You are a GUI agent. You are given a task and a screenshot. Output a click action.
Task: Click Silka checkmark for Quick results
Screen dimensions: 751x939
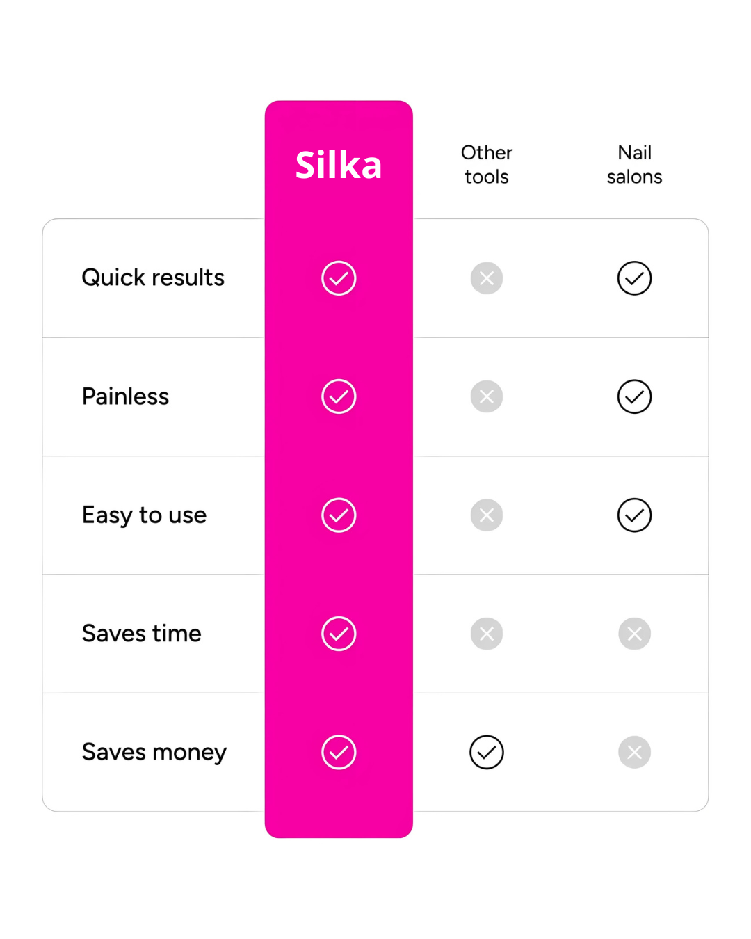[339, 278]
